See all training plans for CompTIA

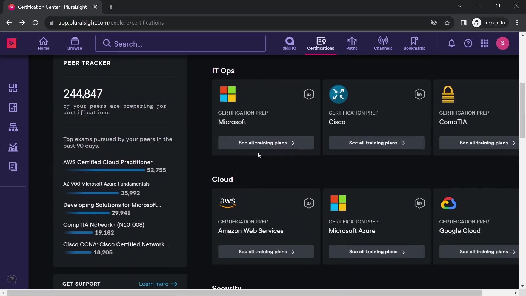point(479,143)
